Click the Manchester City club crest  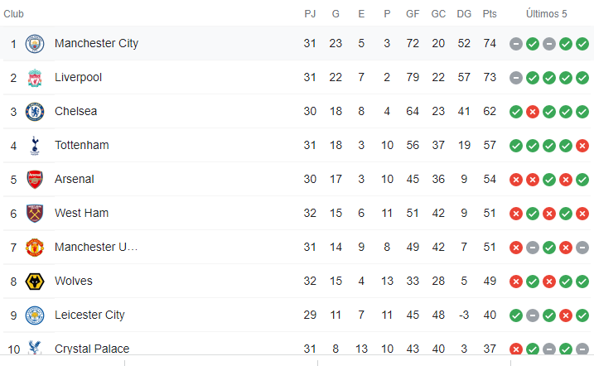click(x=35, y=43)
